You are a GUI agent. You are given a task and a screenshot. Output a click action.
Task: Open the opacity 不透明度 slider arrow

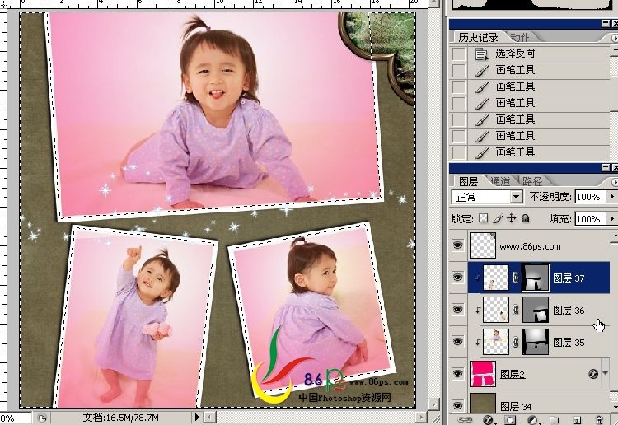[x=612, y=197]
